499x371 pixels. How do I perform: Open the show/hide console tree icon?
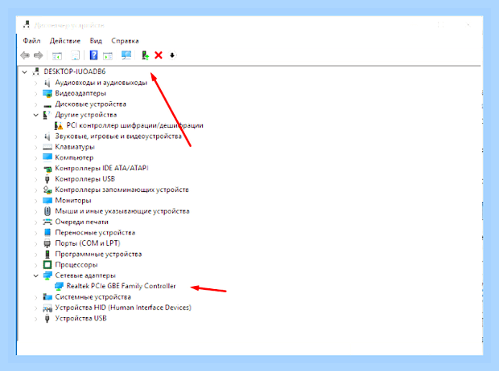57,55
